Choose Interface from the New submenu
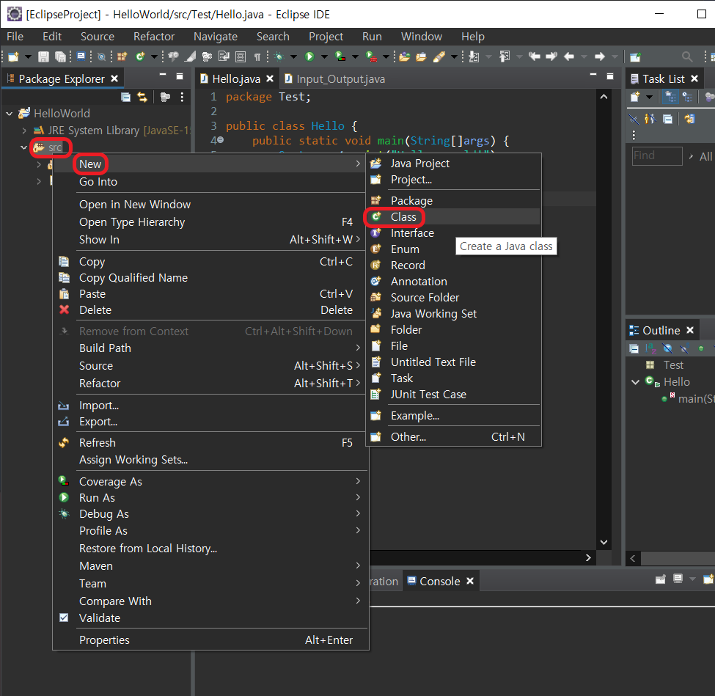The width and height of the screenshot is (715, 696). tap(453, 233)
